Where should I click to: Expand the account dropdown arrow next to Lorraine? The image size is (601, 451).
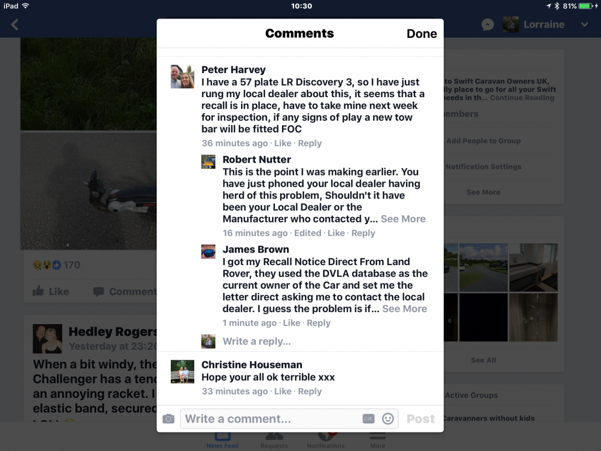tap(584, 25)
